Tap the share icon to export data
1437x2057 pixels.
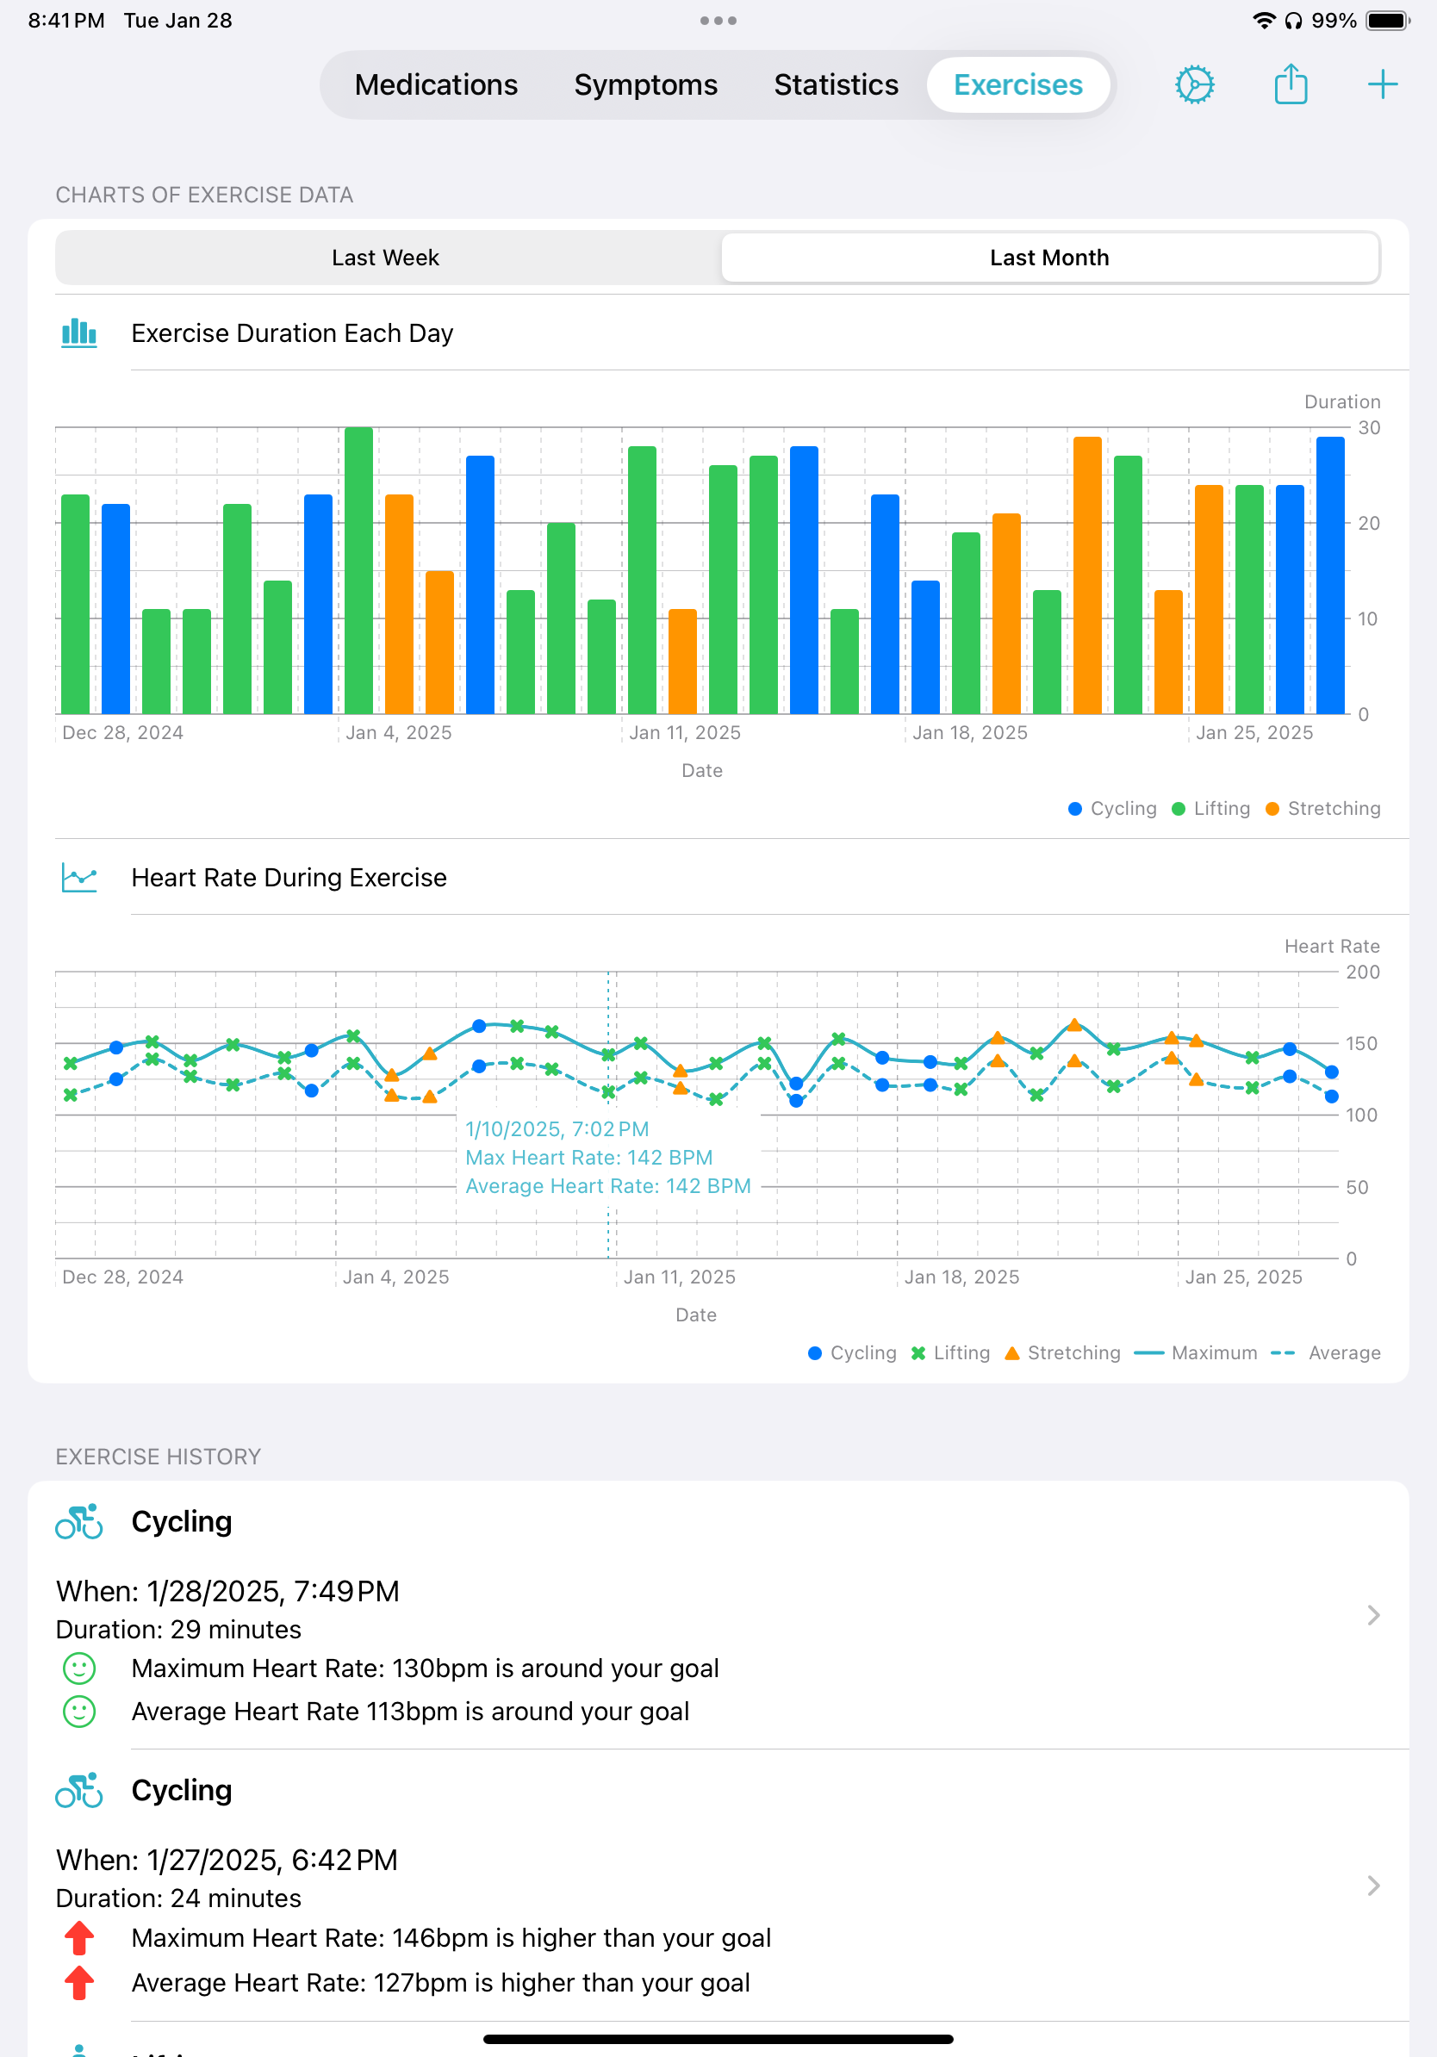[x=1290, y=84]
